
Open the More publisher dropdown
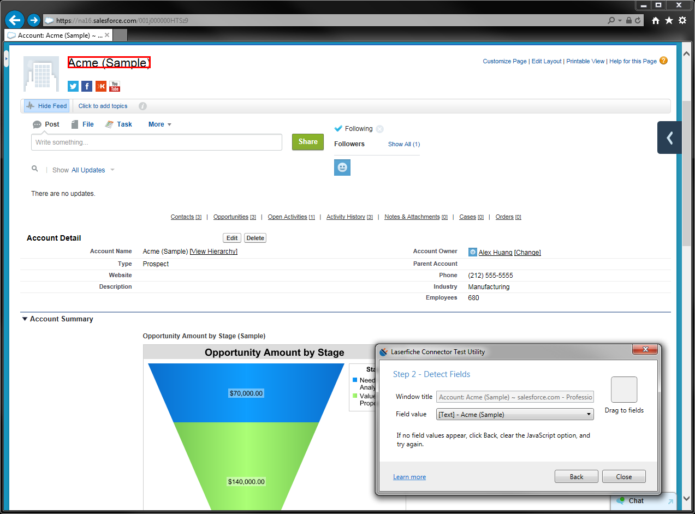point(160,124)
